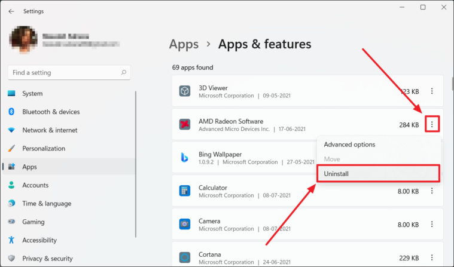This screenshot has height=267, width=454.
Task: Open Bluetooth & devices icon
Action: tap(11, 112)
